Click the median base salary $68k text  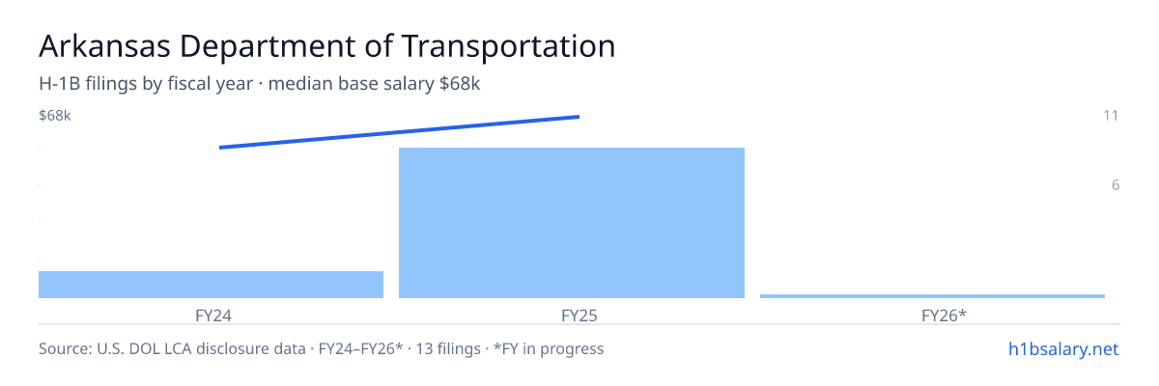point(374,84)
